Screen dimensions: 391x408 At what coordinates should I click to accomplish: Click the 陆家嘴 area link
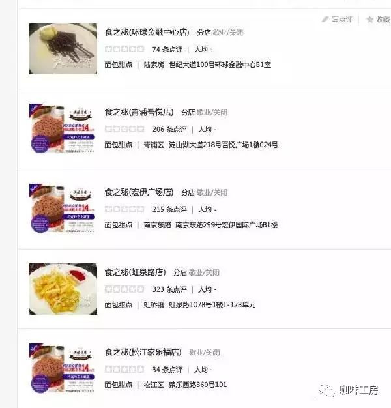point(154,65)
